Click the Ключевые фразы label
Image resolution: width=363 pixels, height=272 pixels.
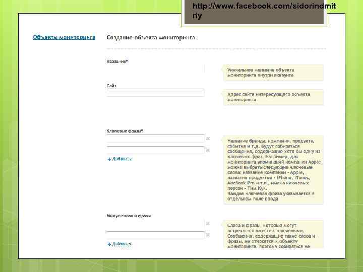point(125,131)
